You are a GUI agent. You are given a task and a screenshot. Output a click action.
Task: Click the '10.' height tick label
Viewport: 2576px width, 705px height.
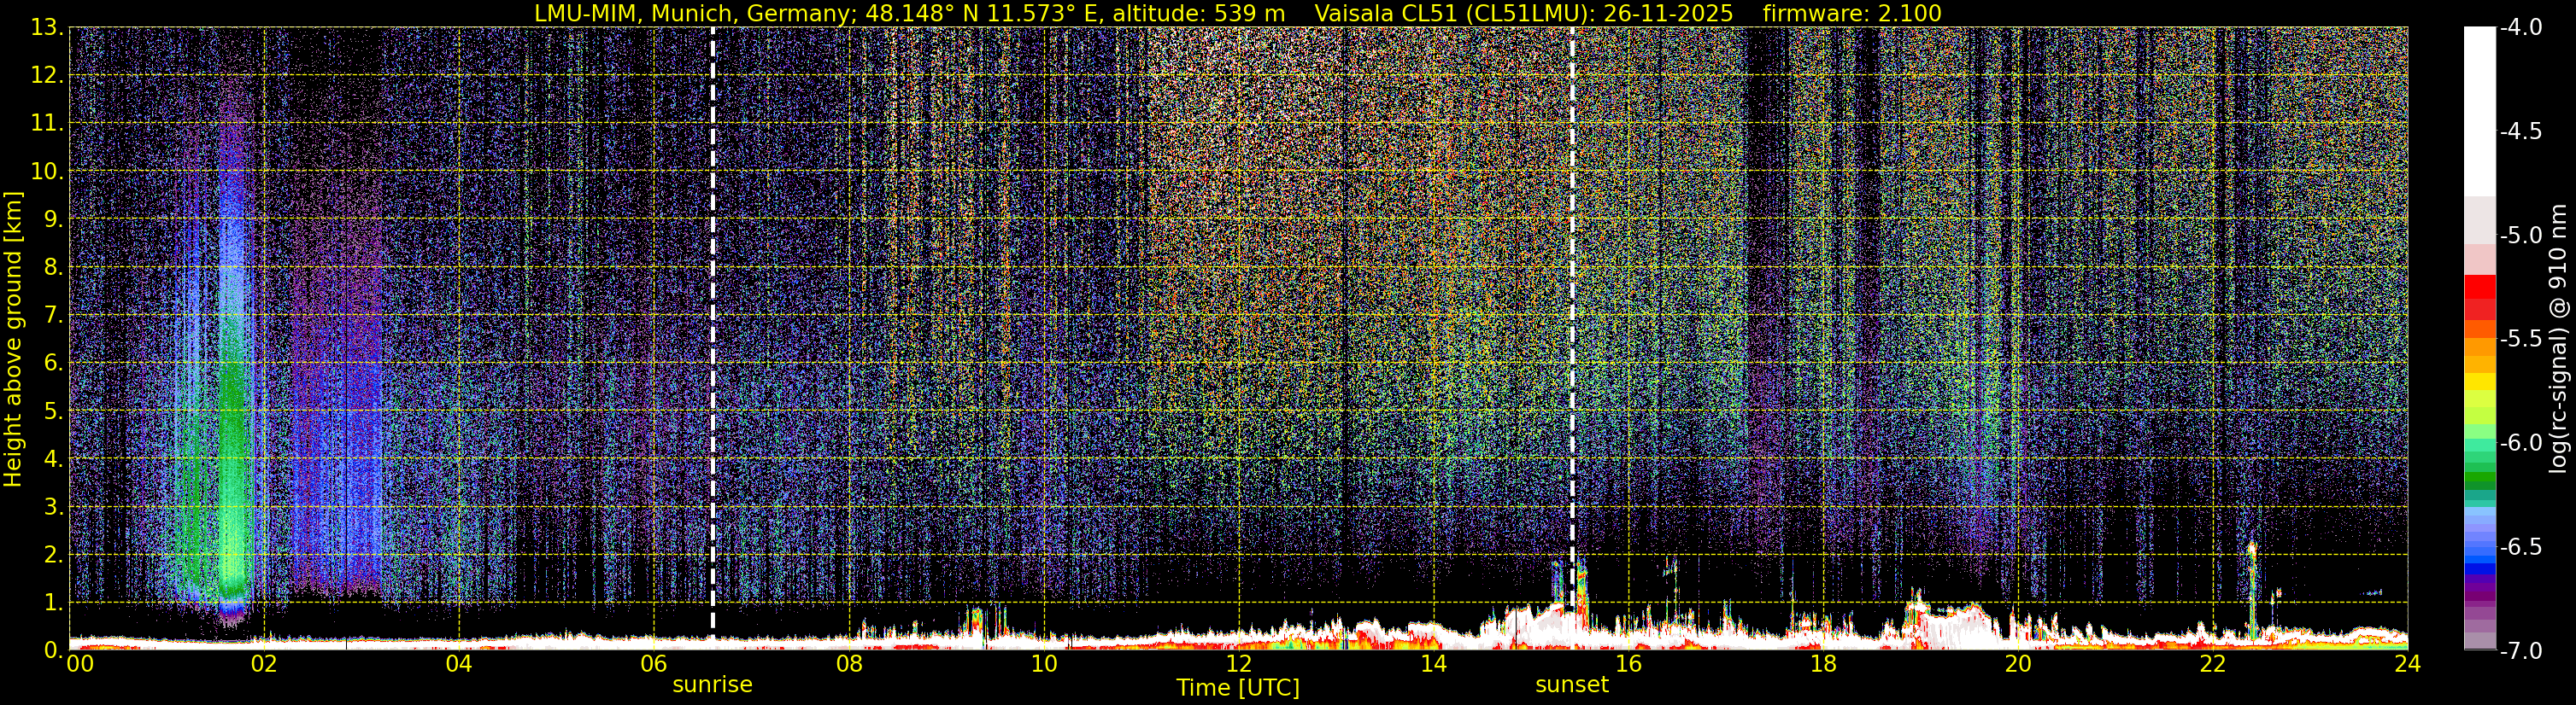47,172
